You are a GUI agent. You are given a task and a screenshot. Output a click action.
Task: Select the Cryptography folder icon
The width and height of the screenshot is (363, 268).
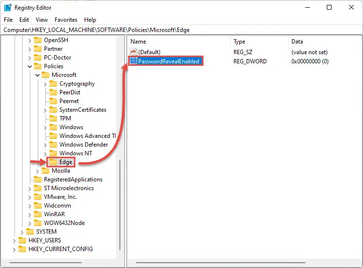click(x=53, y=84)
